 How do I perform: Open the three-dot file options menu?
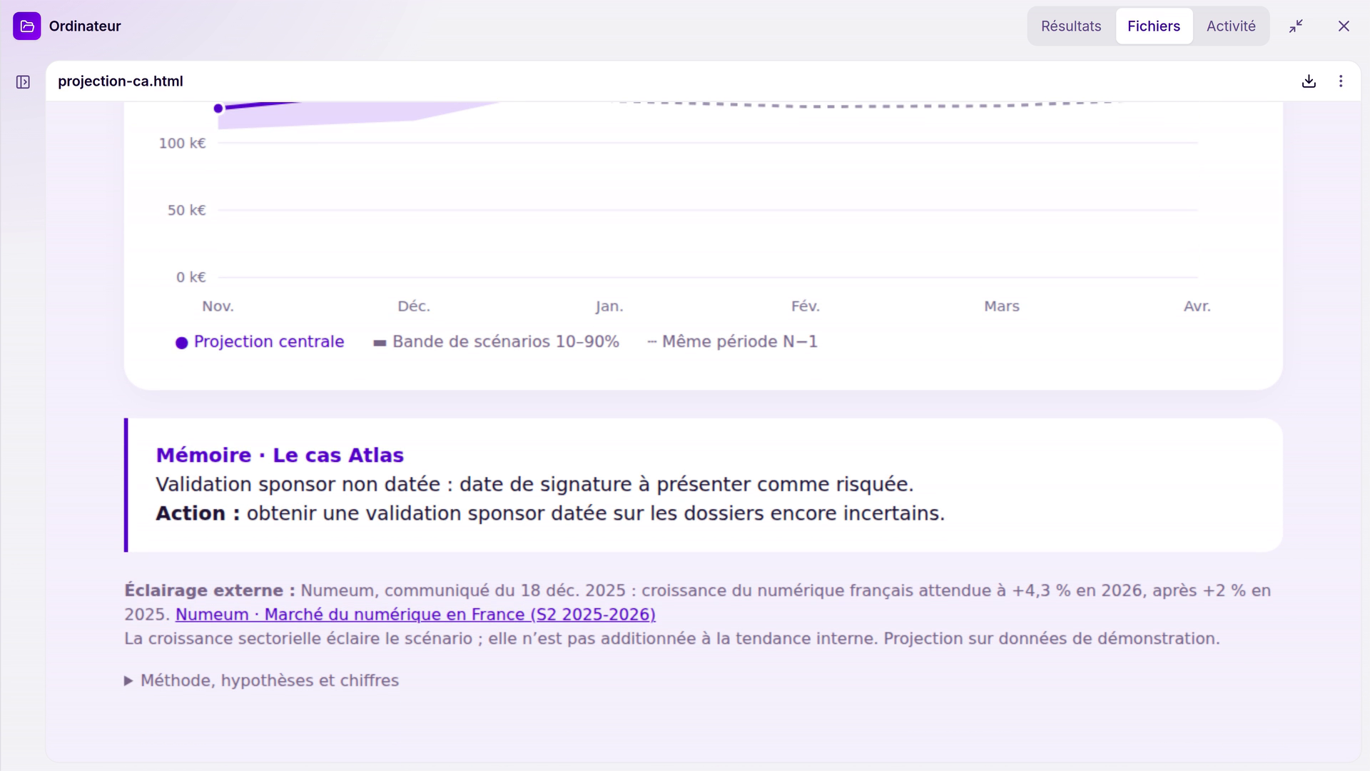pyautogui.click(x=1341, y=81)
